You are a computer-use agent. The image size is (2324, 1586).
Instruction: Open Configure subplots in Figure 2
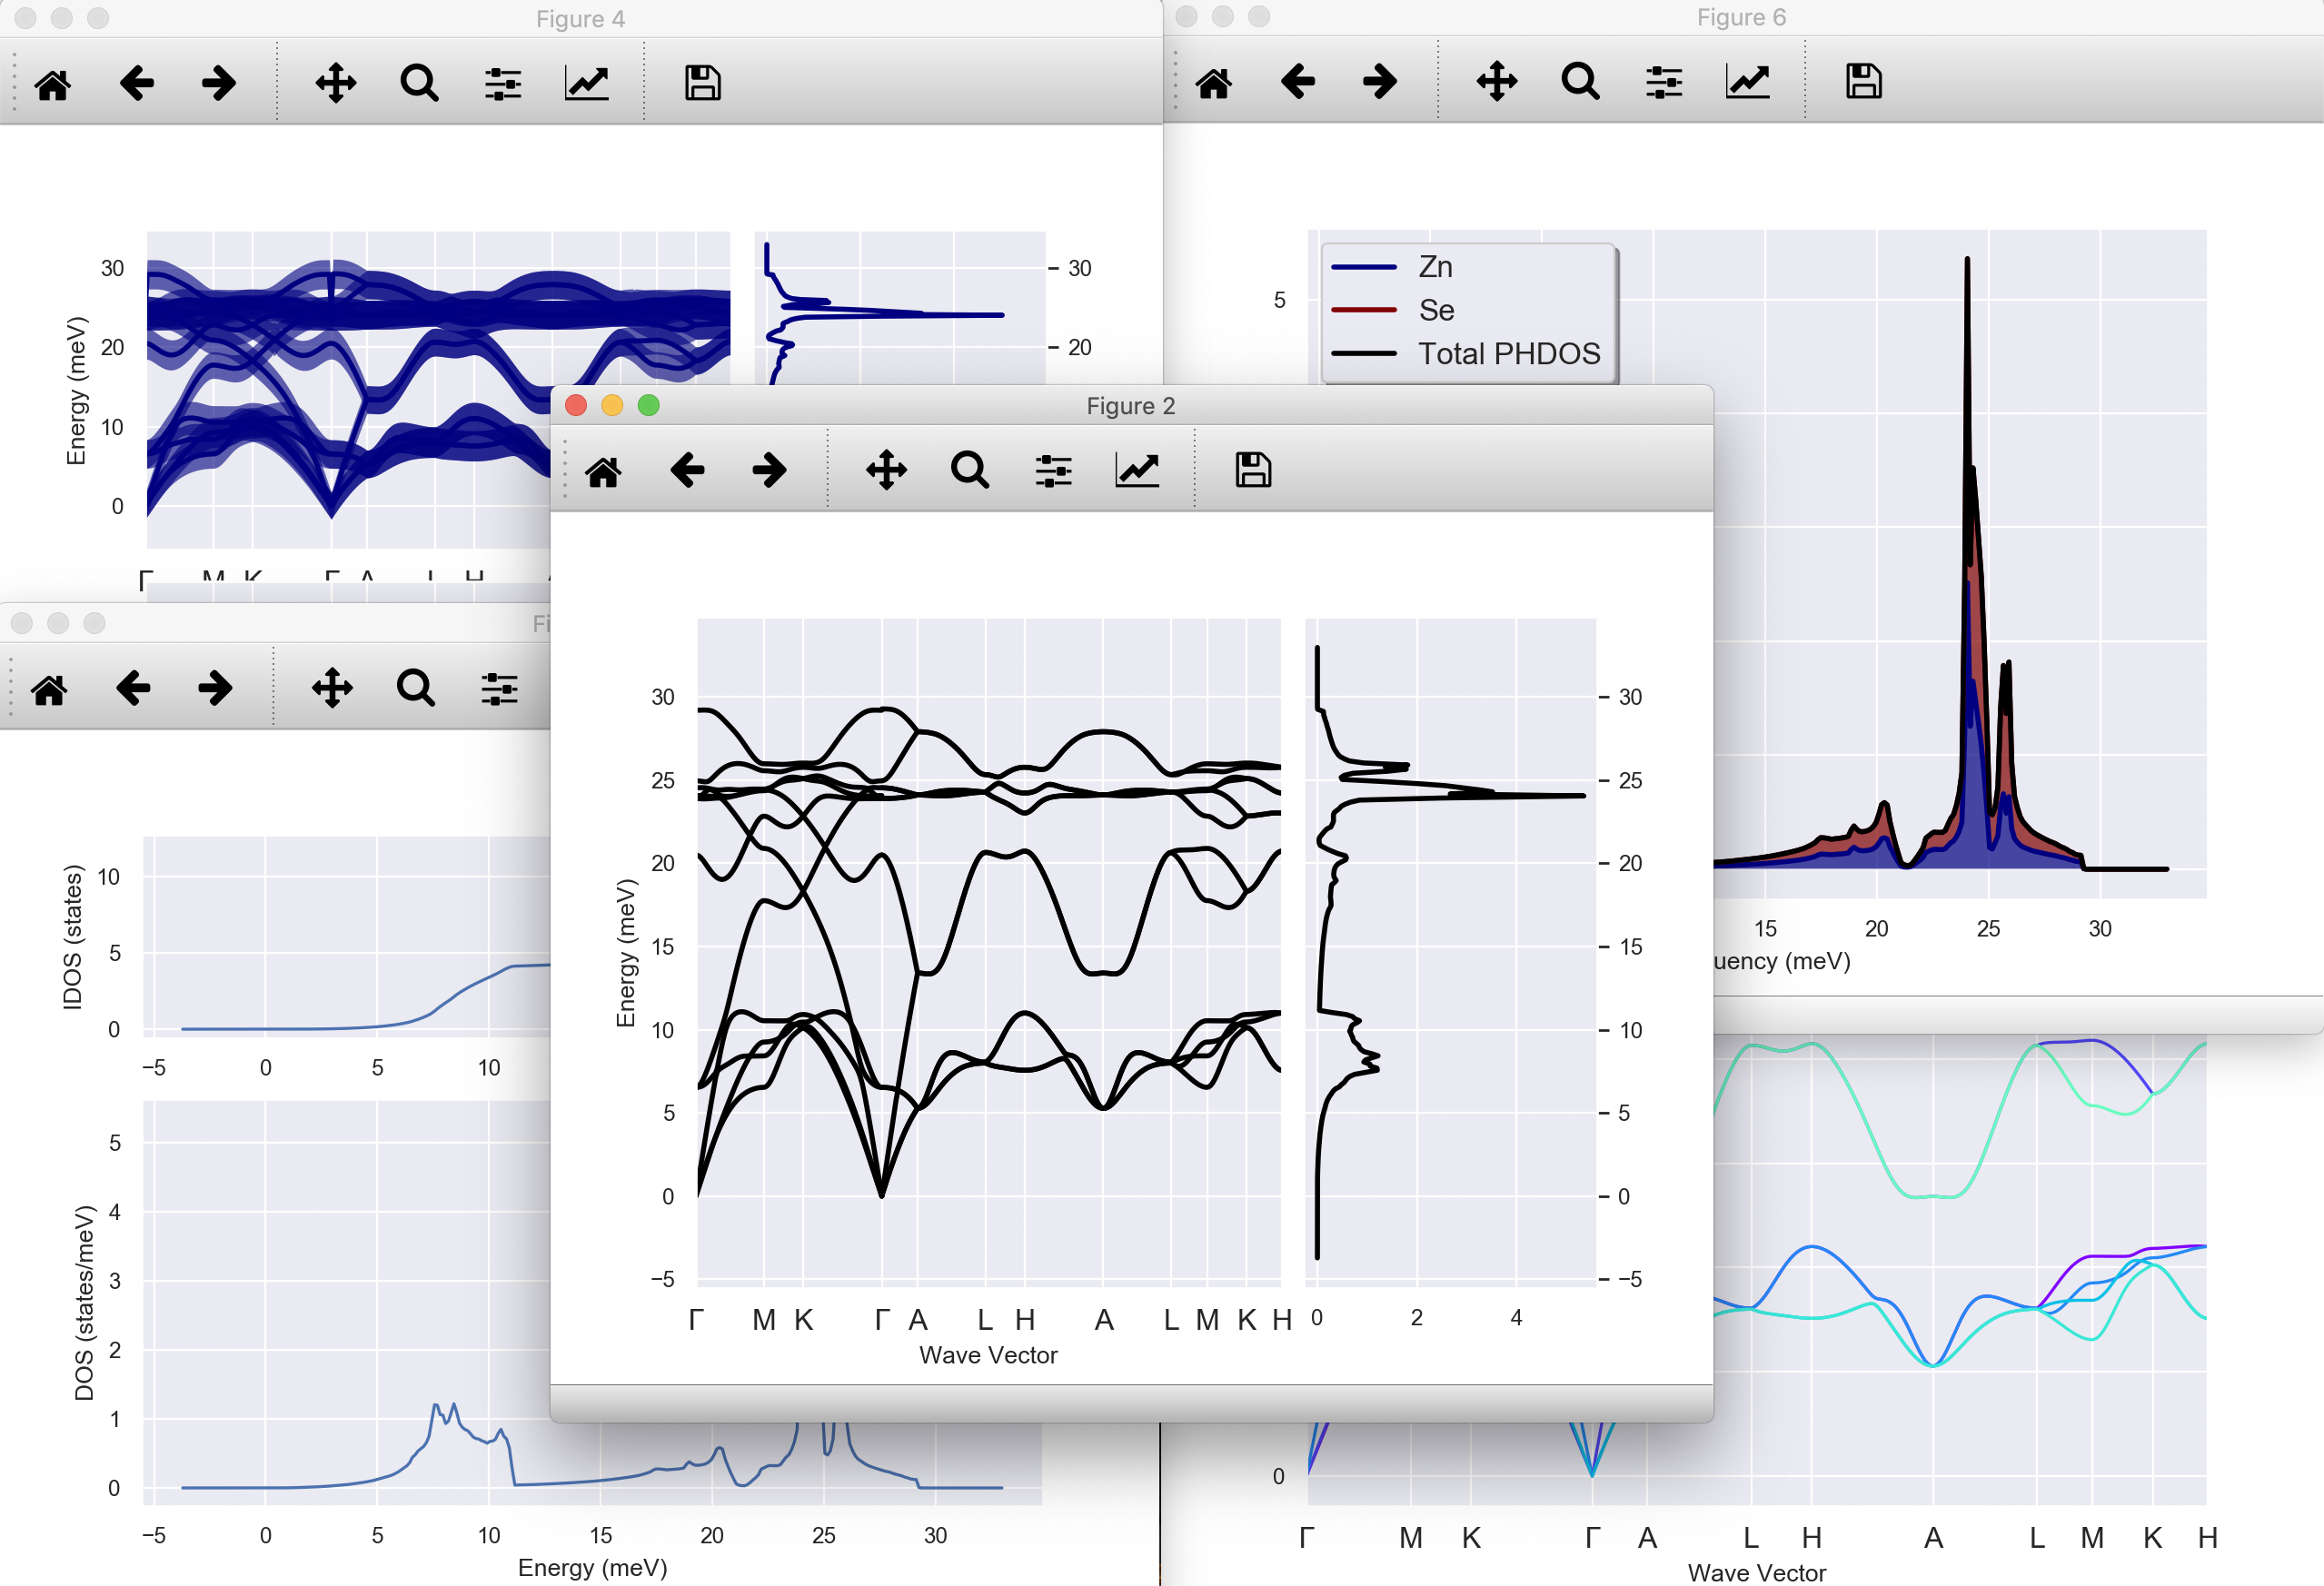[1053, 470]
